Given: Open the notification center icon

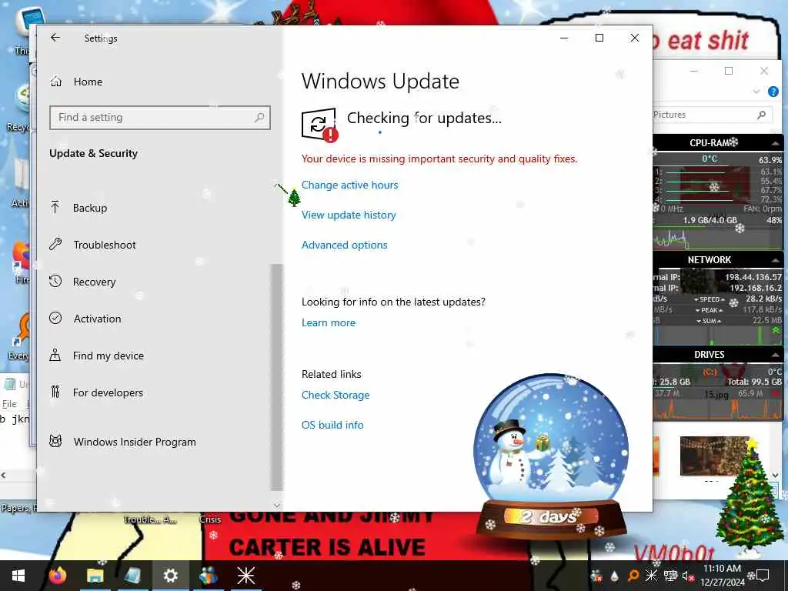Looking at the screenshot, I should click(x=763, y=576).
